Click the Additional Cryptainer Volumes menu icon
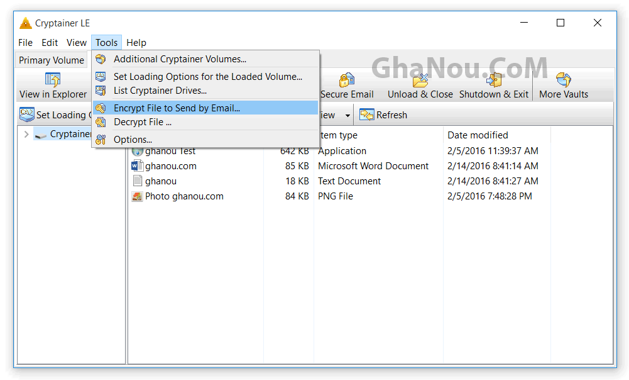The image size is (629, 380). pyautogui.click(x=101, y=59)
